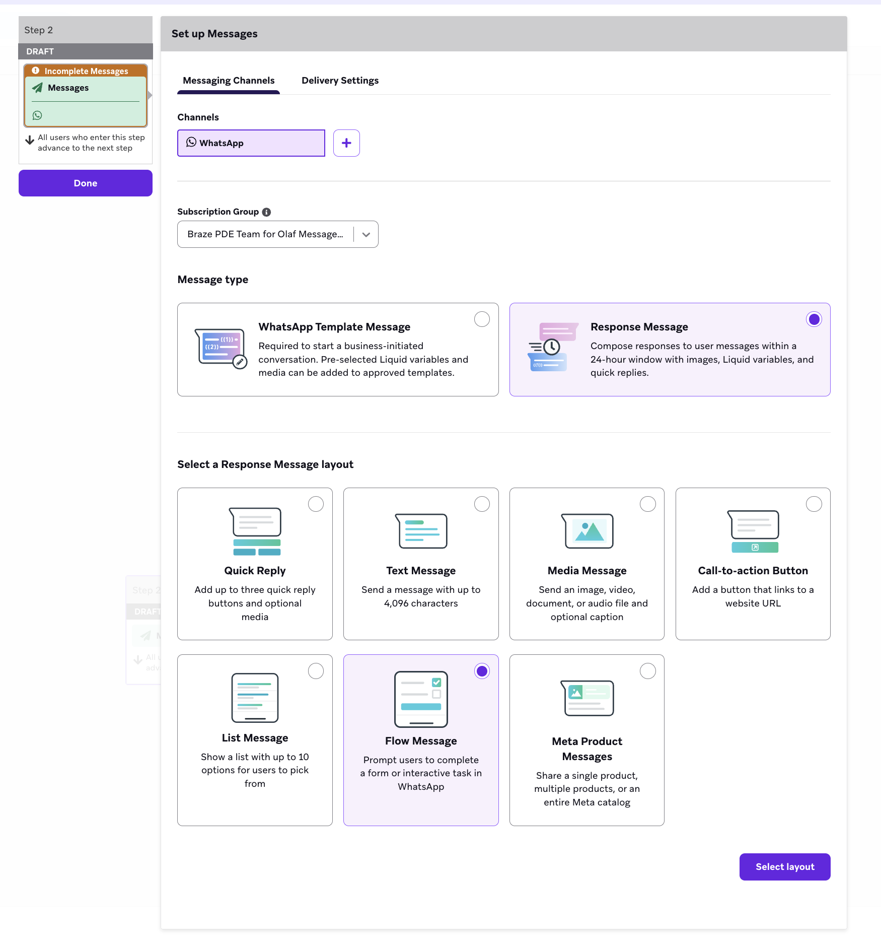
Task: Click the Done button
Action: coord(86,183)
